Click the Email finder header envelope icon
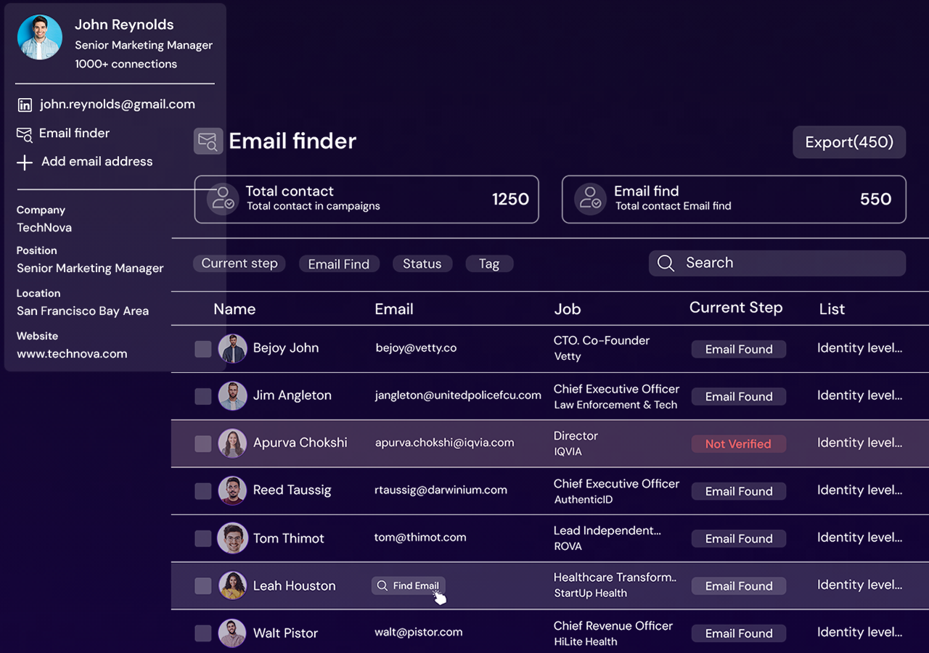929x653 pixels. pyautogui.click(x=208, y=141)
